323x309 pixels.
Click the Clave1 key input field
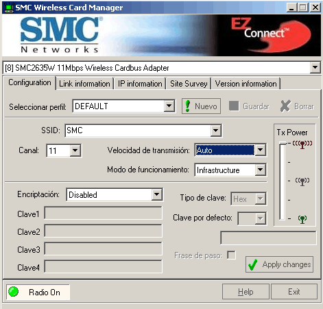point(103,213)
